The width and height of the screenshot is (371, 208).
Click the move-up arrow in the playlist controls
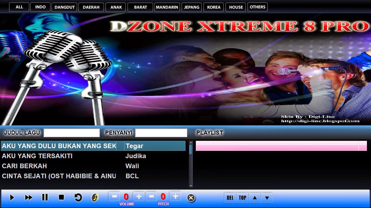(254, 198)
